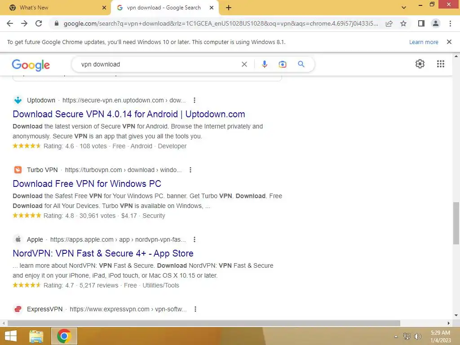Click the Rating: 4.8 · 30,961 votes text
Image resolution: width=460 pixels, height=345 pixels.
coord(80,216)
